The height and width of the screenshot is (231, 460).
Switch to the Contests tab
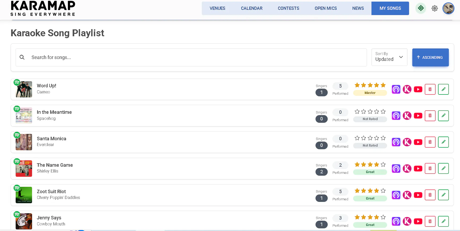tap(288, 8)
